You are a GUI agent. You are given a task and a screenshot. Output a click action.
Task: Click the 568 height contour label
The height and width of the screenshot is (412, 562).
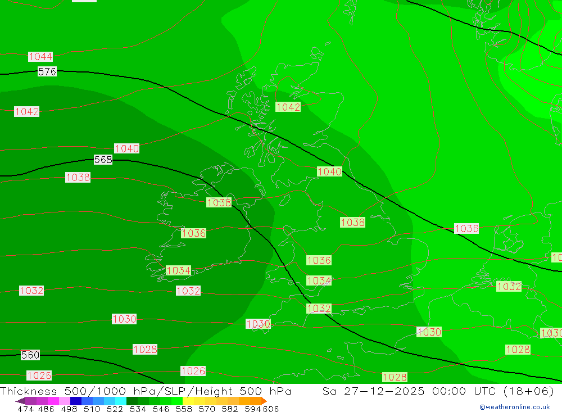tap(103, 160)
